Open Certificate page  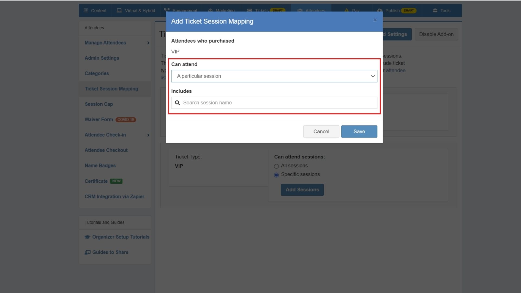click(96, 181)
